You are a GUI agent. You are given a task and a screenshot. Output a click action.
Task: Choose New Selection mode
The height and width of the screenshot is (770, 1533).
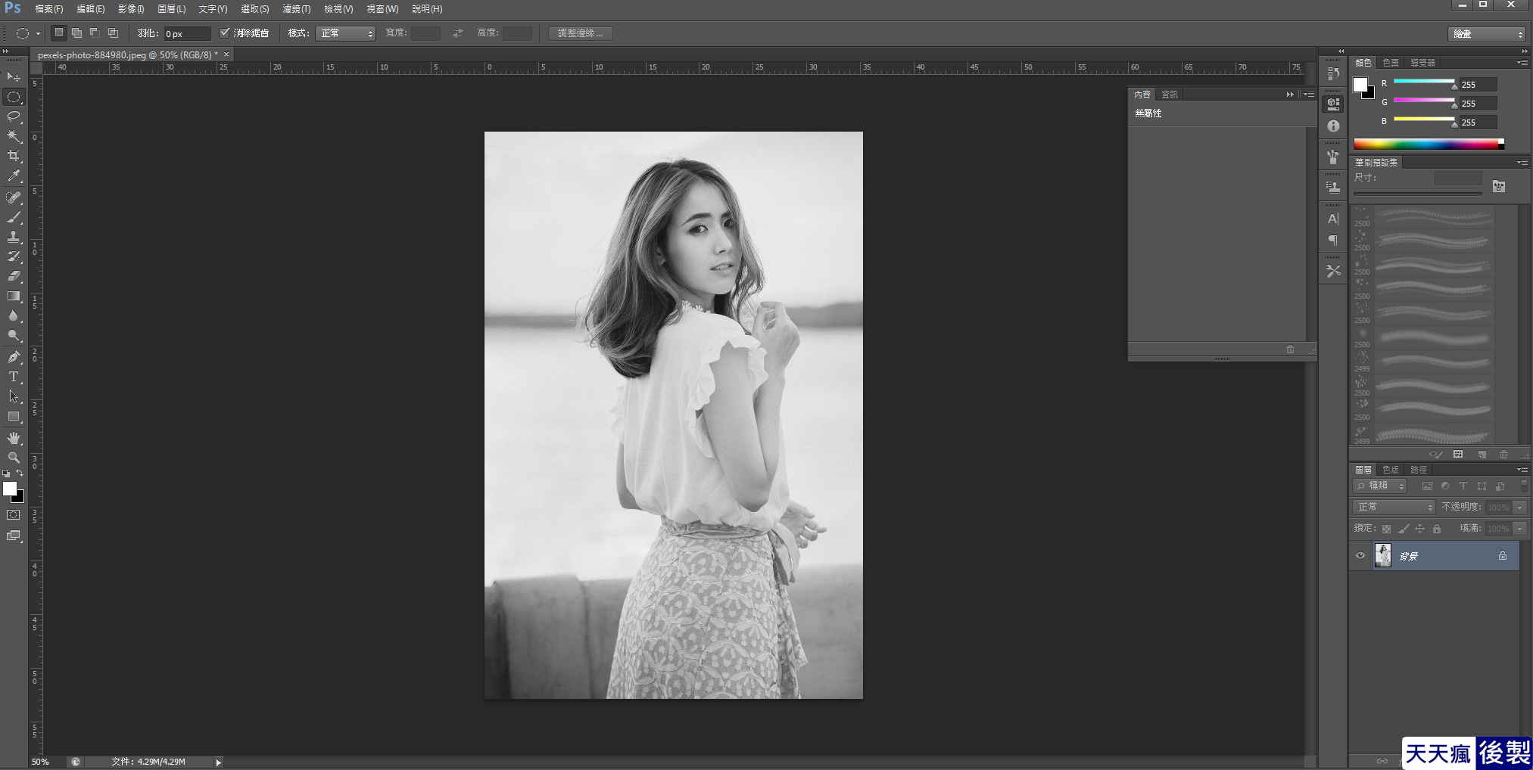click(x=58, y=33)
